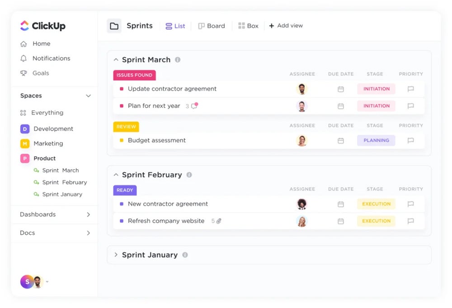The height and width of the screenshot is (308, 452).
Task: Change EXECUTION stage of New contractor agreement
Action: tap(376, 204)
